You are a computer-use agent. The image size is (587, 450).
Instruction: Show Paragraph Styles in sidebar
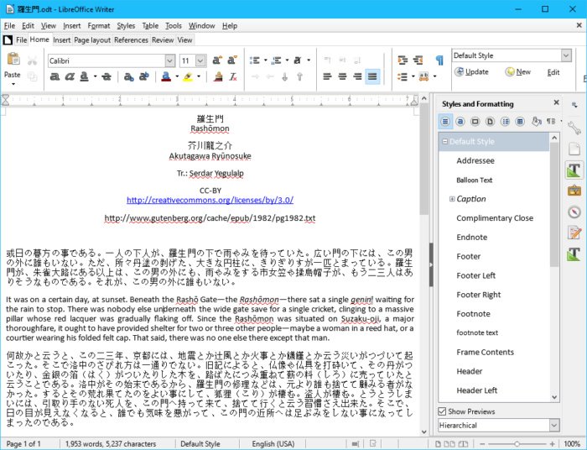click(x=445, y=122)
